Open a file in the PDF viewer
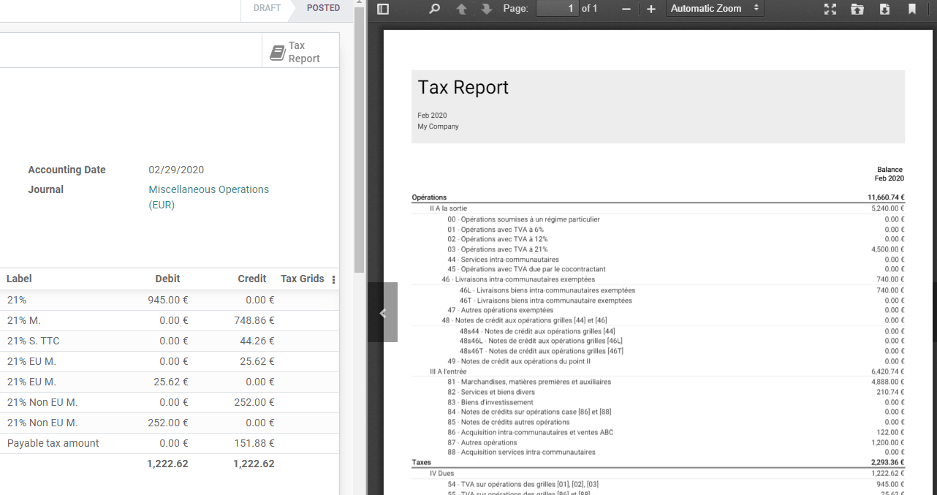This screenshot has width=937, height=495. point(857,9)
